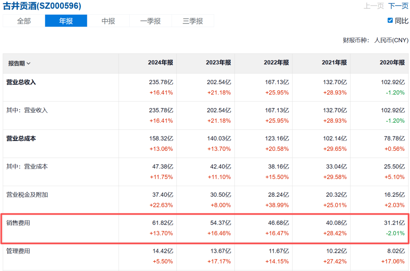410x271 pixels.
Task: Uncheck the 同比 checkbox
Action: pyautogui.click(x=390, y=20)
